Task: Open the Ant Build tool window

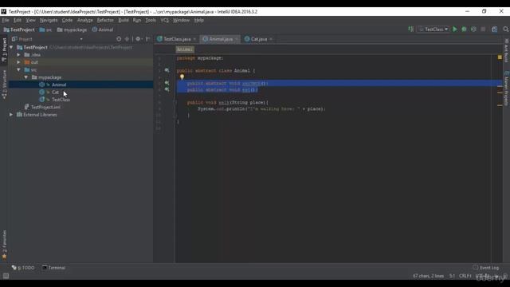Action: [x=506, y=50]
